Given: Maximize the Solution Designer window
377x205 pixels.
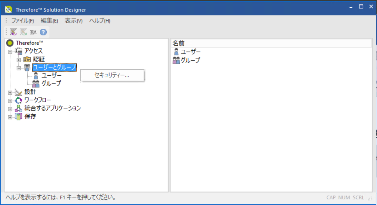Looking at the screenshot, I should pos(361,7).
